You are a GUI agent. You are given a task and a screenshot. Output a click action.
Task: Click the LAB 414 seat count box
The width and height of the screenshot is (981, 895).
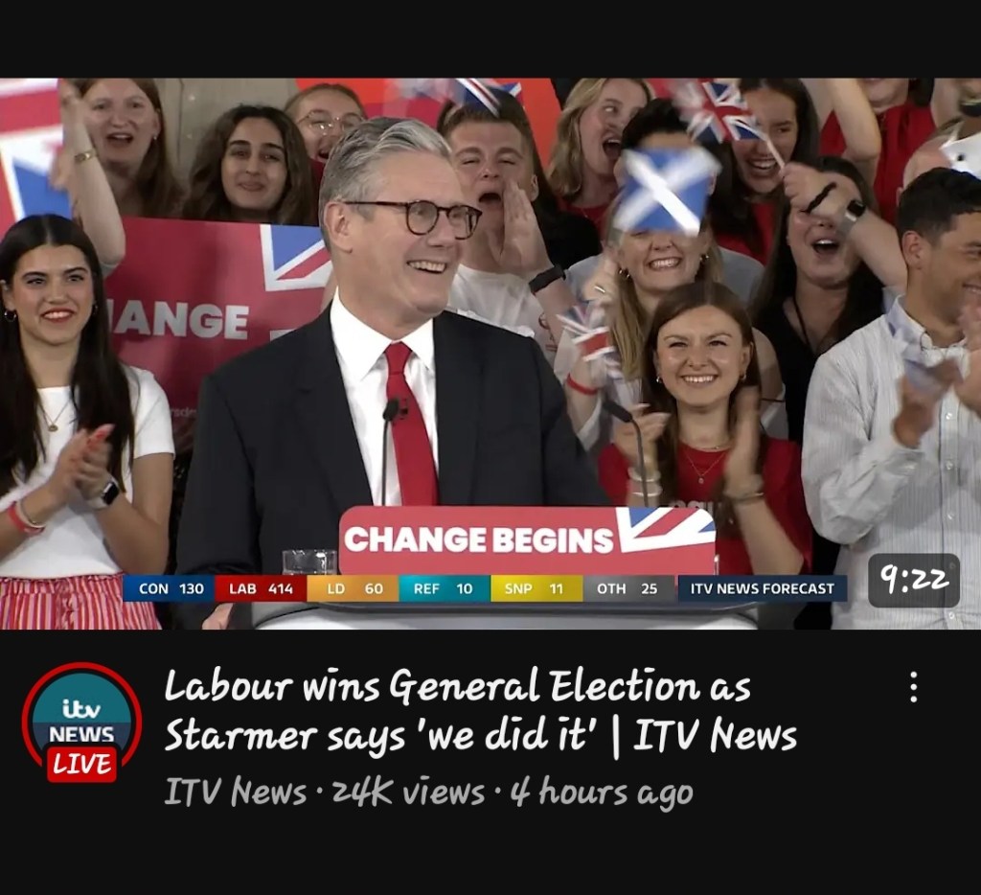(x=261, y=588)
